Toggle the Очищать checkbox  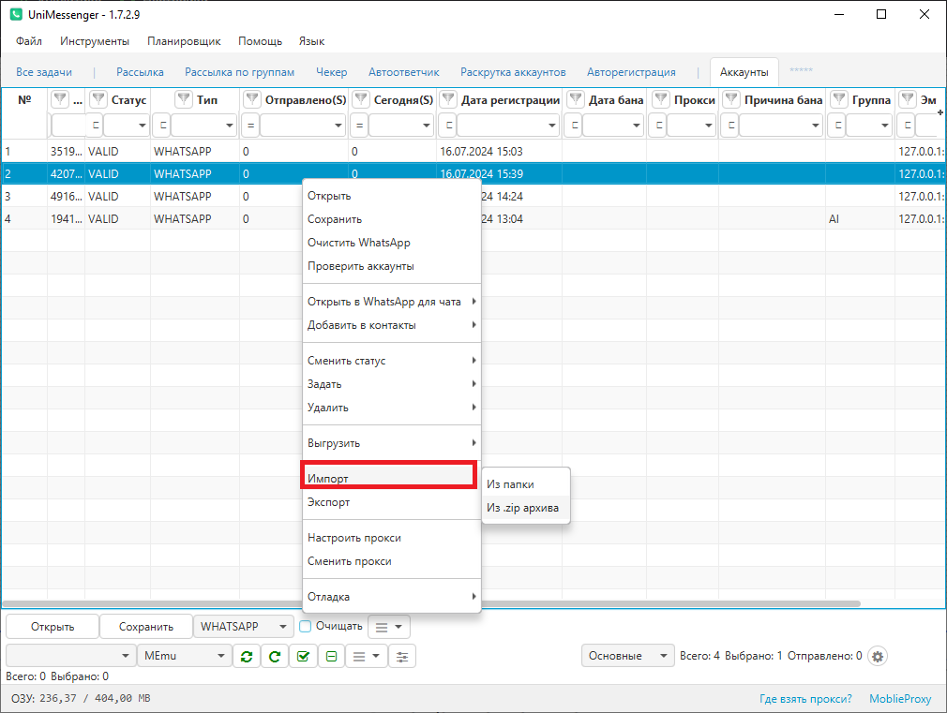[x=305, y=626]
